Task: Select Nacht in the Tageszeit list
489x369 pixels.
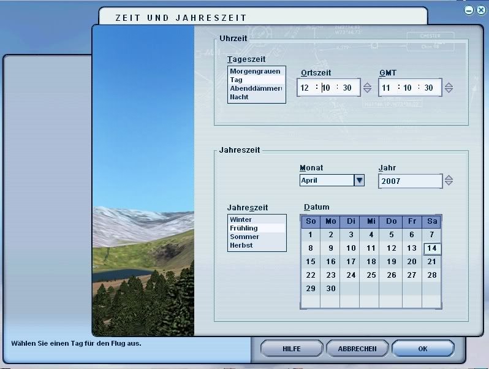Action: click(240, 97)
